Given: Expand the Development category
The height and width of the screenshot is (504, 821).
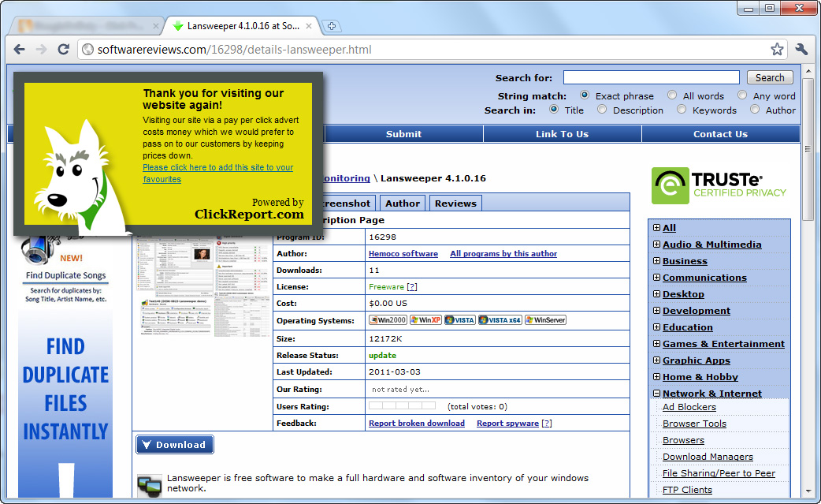Looking at the screenshot, I should click(x=656, y=310).
